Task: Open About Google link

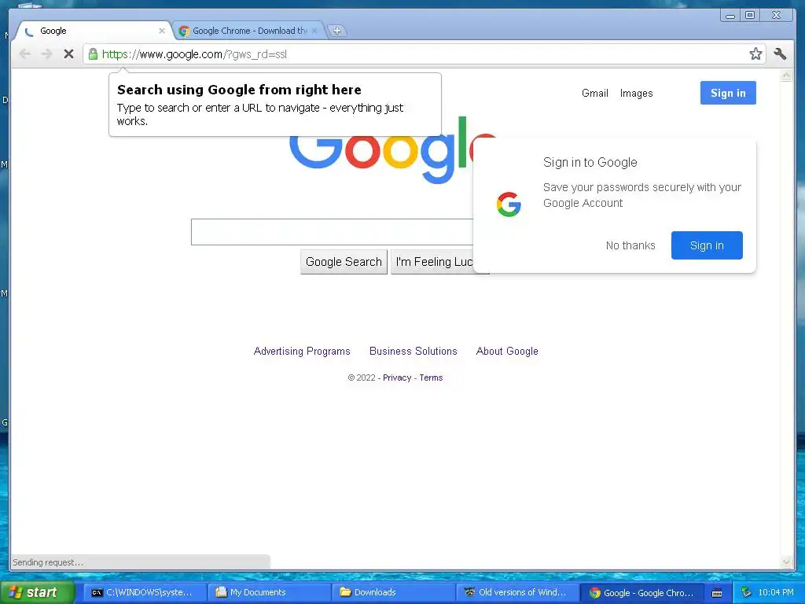Action: [507, 352]
